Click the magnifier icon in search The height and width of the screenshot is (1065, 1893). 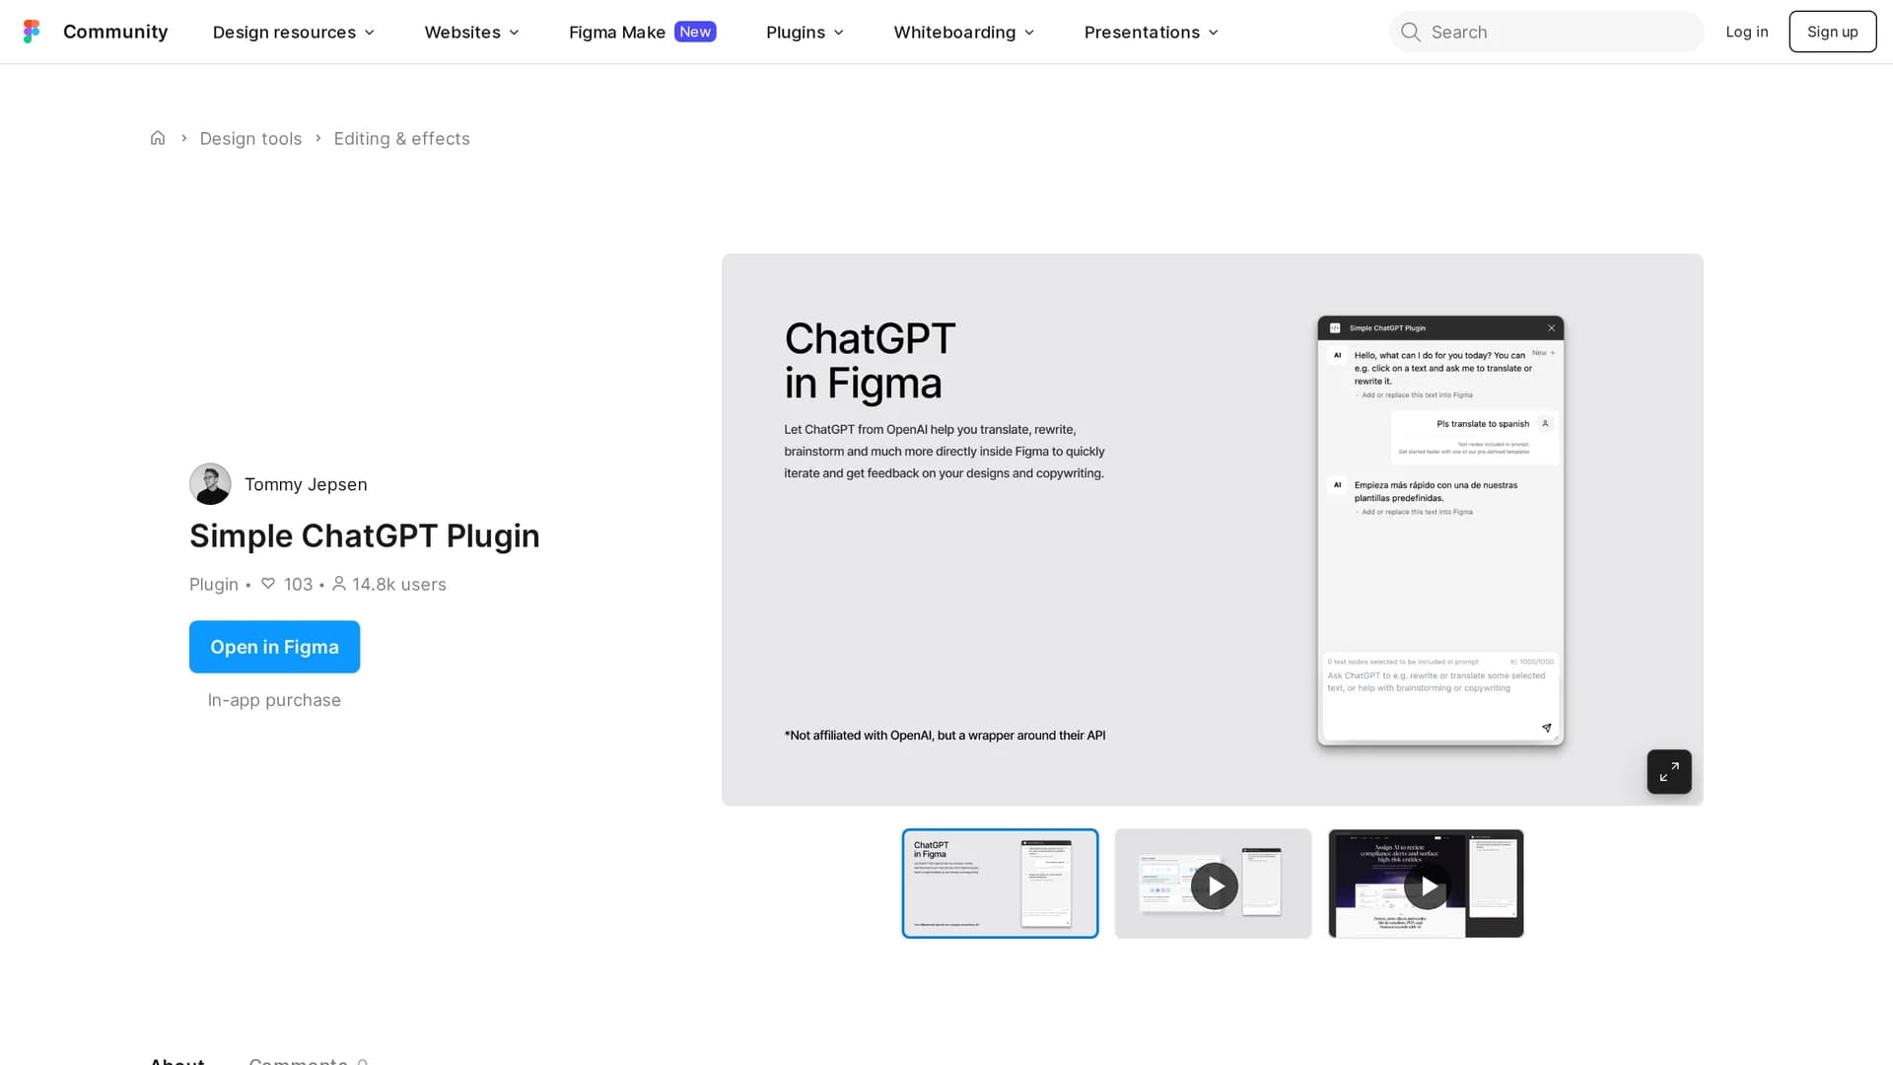(1411, 32)
